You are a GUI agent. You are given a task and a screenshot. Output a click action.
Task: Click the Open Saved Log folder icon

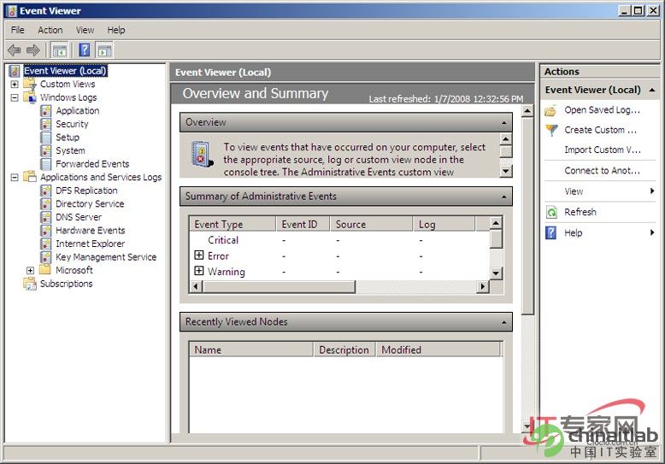coord(551,110)
